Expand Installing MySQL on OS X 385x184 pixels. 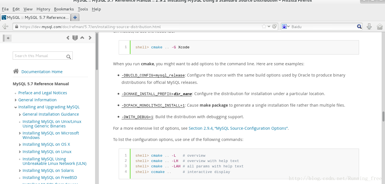20,145
